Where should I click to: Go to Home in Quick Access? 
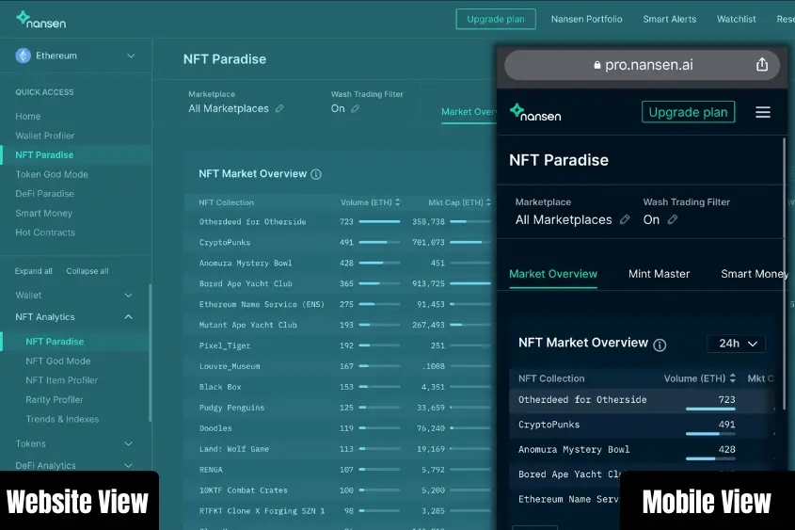28,116
